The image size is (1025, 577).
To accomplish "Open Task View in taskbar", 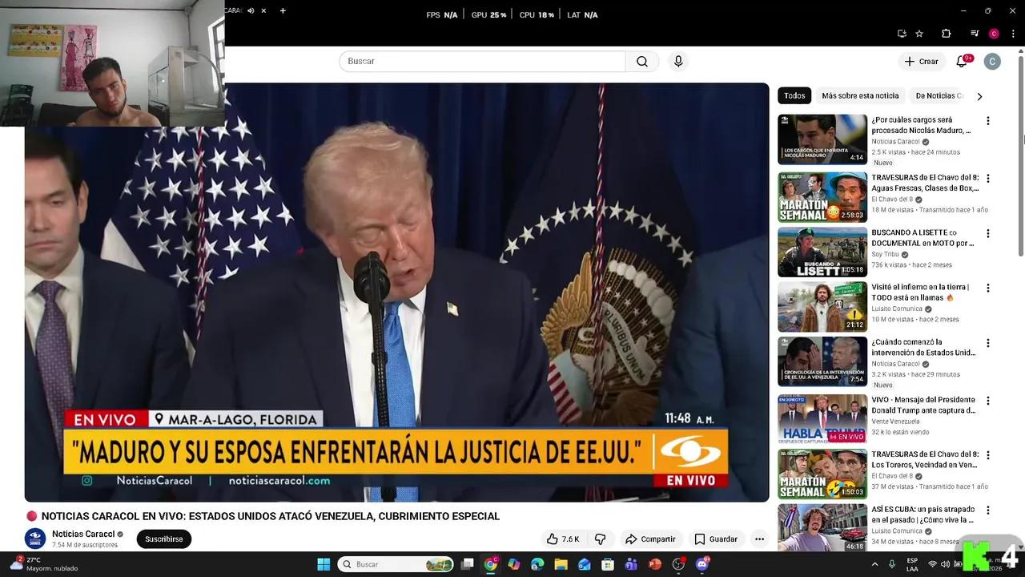I will 468,564.
